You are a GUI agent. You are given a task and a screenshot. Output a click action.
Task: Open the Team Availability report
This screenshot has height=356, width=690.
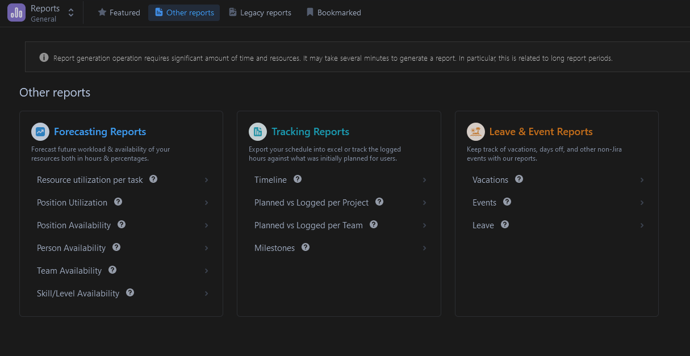click(69, 271)
